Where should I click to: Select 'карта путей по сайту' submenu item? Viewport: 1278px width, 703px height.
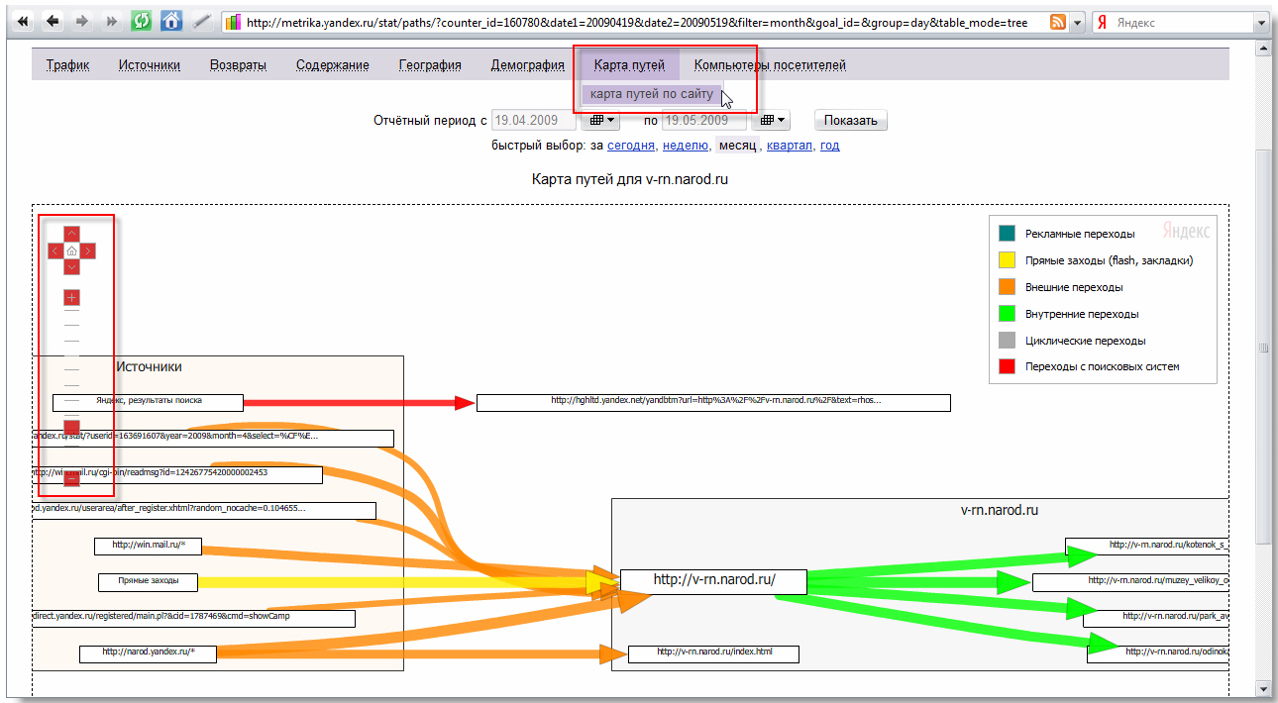652,94
